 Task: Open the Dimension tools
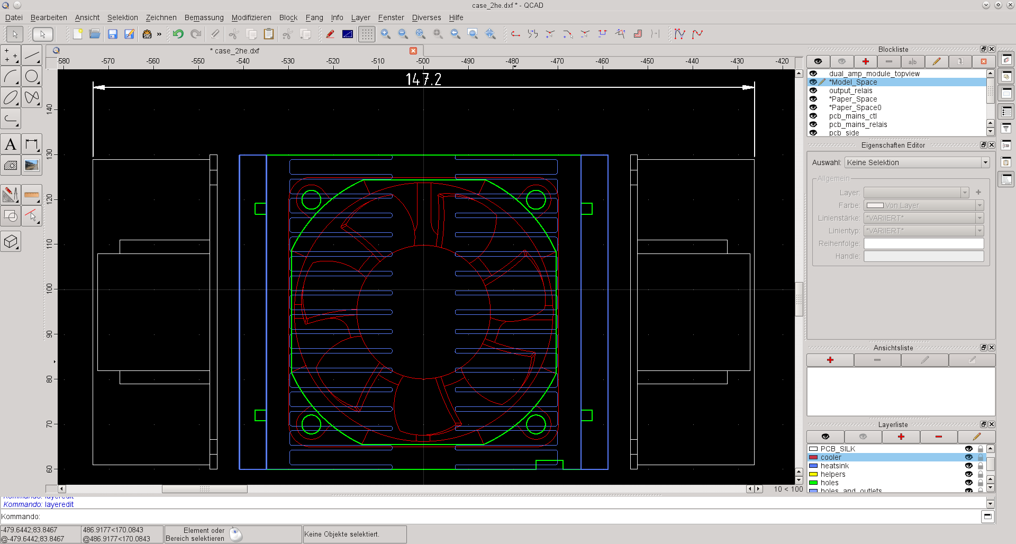tap(32, 144)
